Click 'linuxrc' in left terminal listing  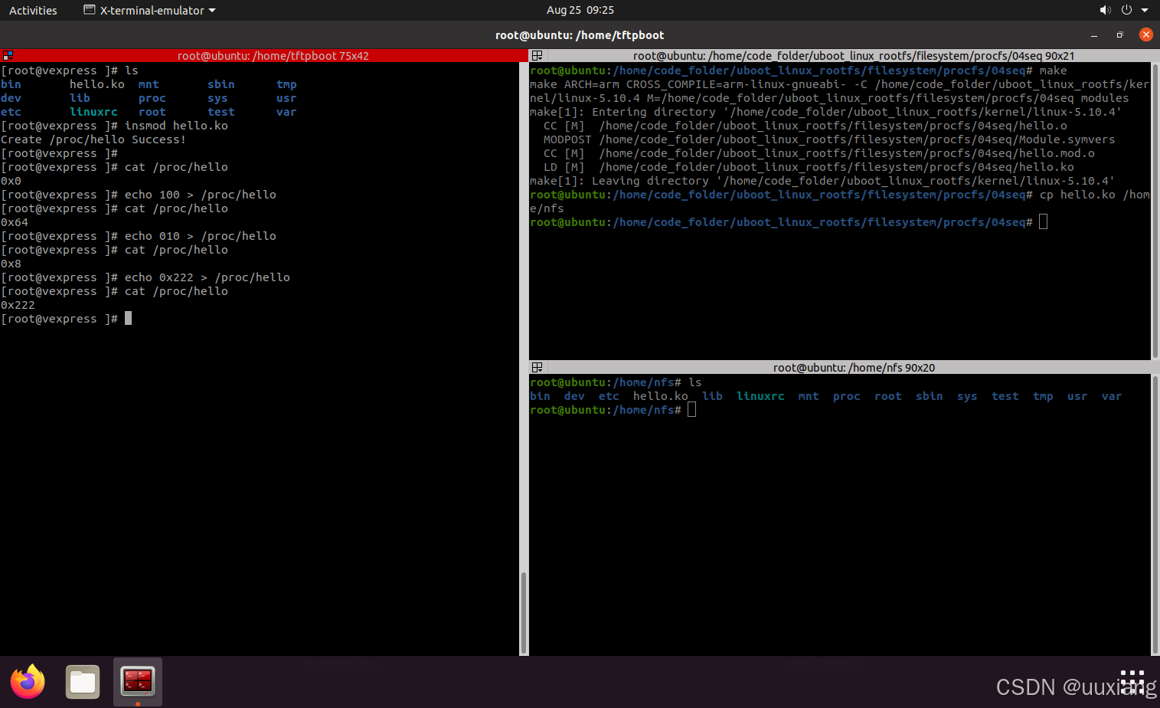coord(93,112)
